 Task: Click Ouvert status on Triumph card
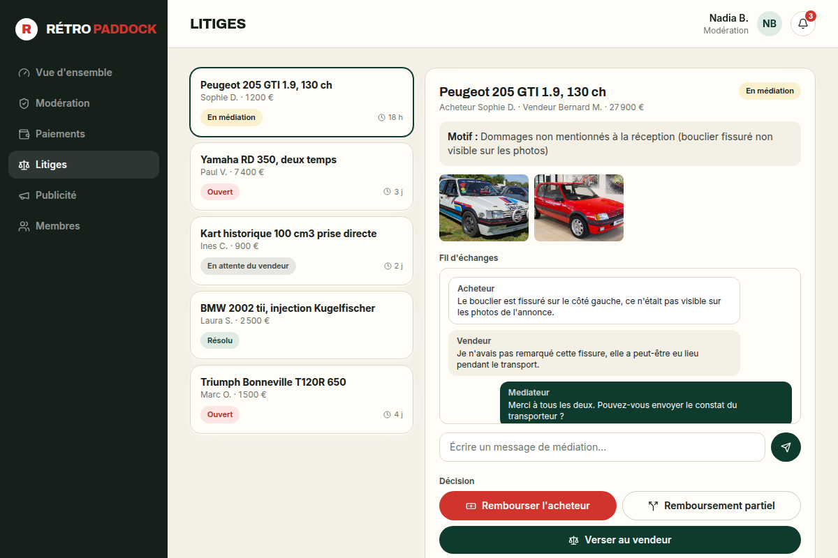tap(220, 414)
